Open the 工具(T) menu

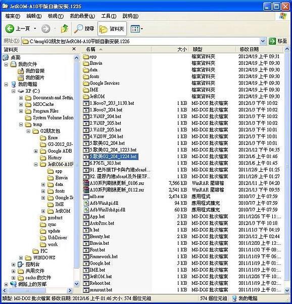coord(109,16)
